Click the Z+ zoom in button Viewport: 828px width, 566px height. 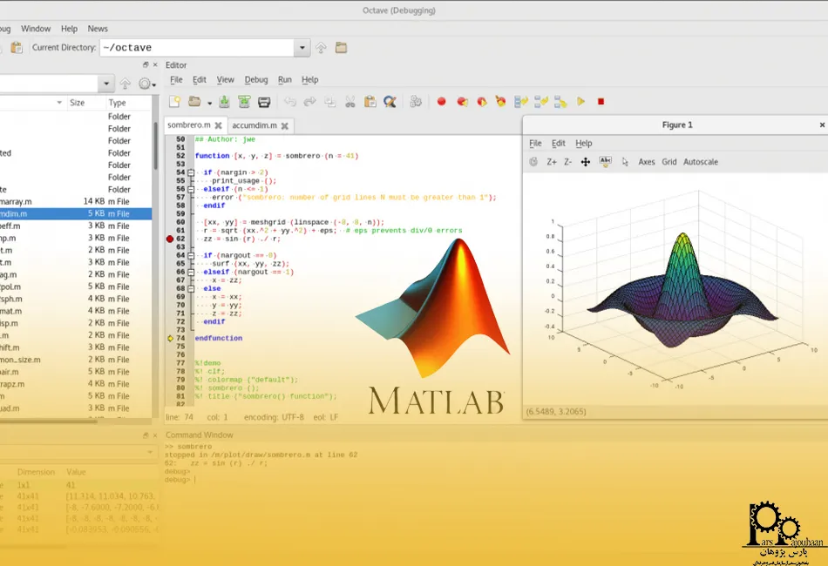pos(552,162)
